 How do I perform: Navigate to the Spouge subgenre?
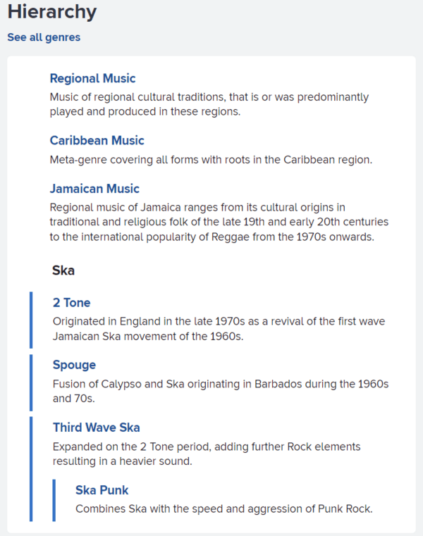click(x=74, y=364)
